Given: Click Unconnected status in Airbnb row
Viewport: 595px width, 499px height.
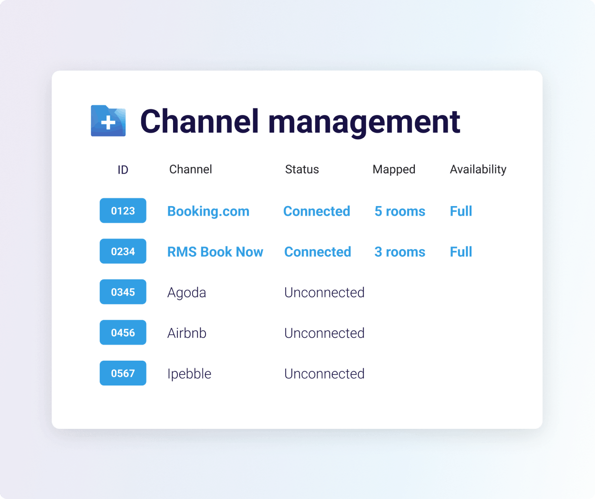Looking at the screenshot, I should (324, 333).
